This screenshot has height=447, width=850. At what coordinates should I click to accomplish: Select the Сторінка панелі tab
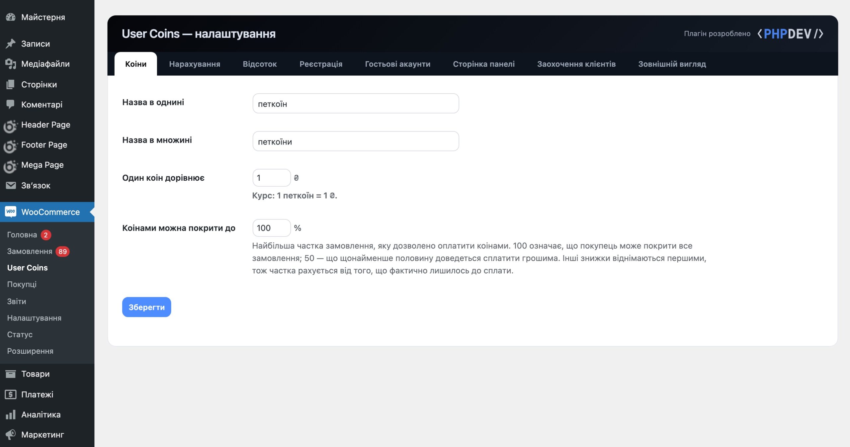[484, 64]
